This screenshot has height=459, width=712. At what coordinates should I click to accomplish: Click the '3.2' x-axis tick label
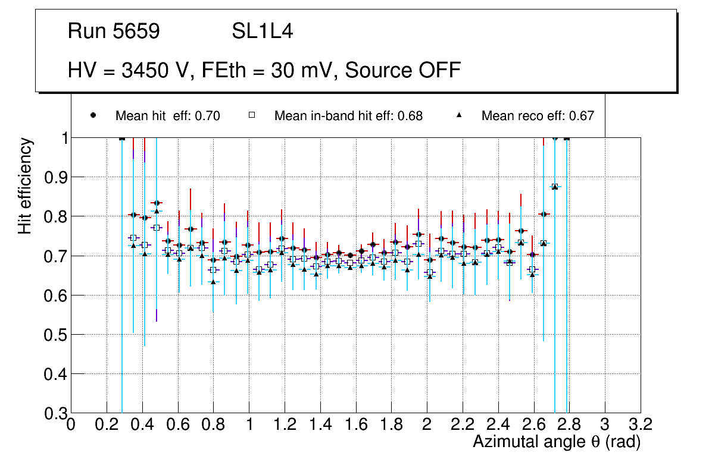[x=641, y=425]
